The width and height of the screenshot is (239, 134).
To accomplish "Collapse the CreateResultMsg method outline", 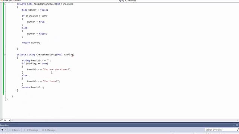I will click(x=5, y=55).
